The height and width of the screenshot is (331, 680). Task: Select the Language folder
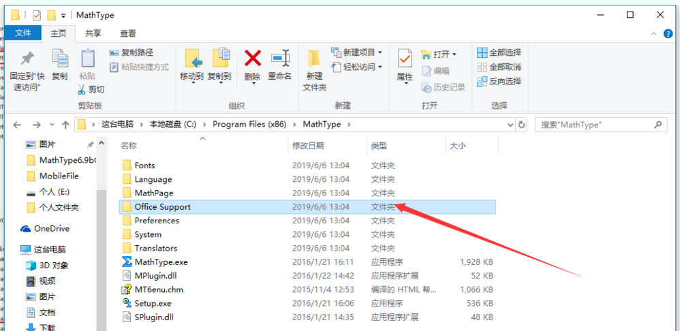point(307,179)
